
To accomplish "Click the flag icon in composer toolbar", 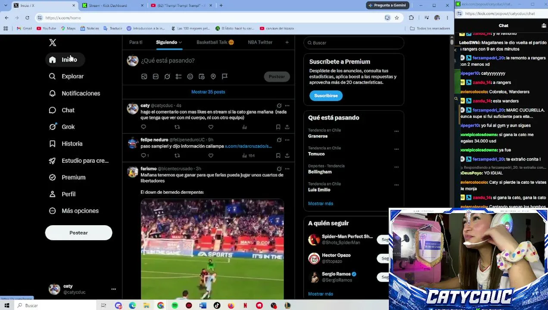I will click(224, 77).
